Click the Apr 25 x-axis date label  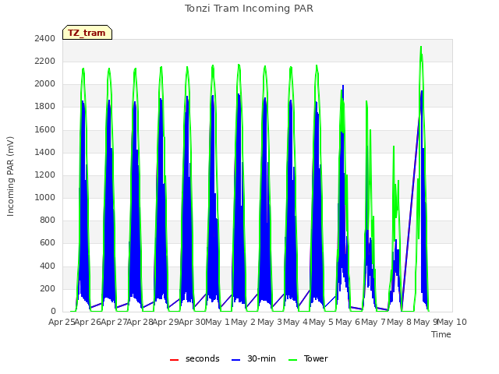pyautogui.click(x=62, y=322)
